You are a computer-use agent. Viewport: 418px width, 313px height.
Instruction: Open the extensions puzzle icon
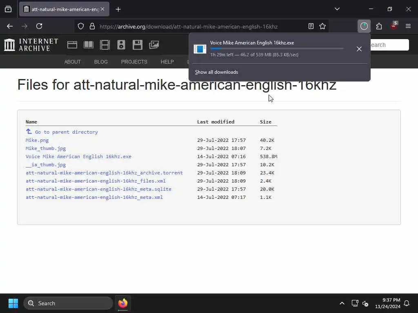379,26
